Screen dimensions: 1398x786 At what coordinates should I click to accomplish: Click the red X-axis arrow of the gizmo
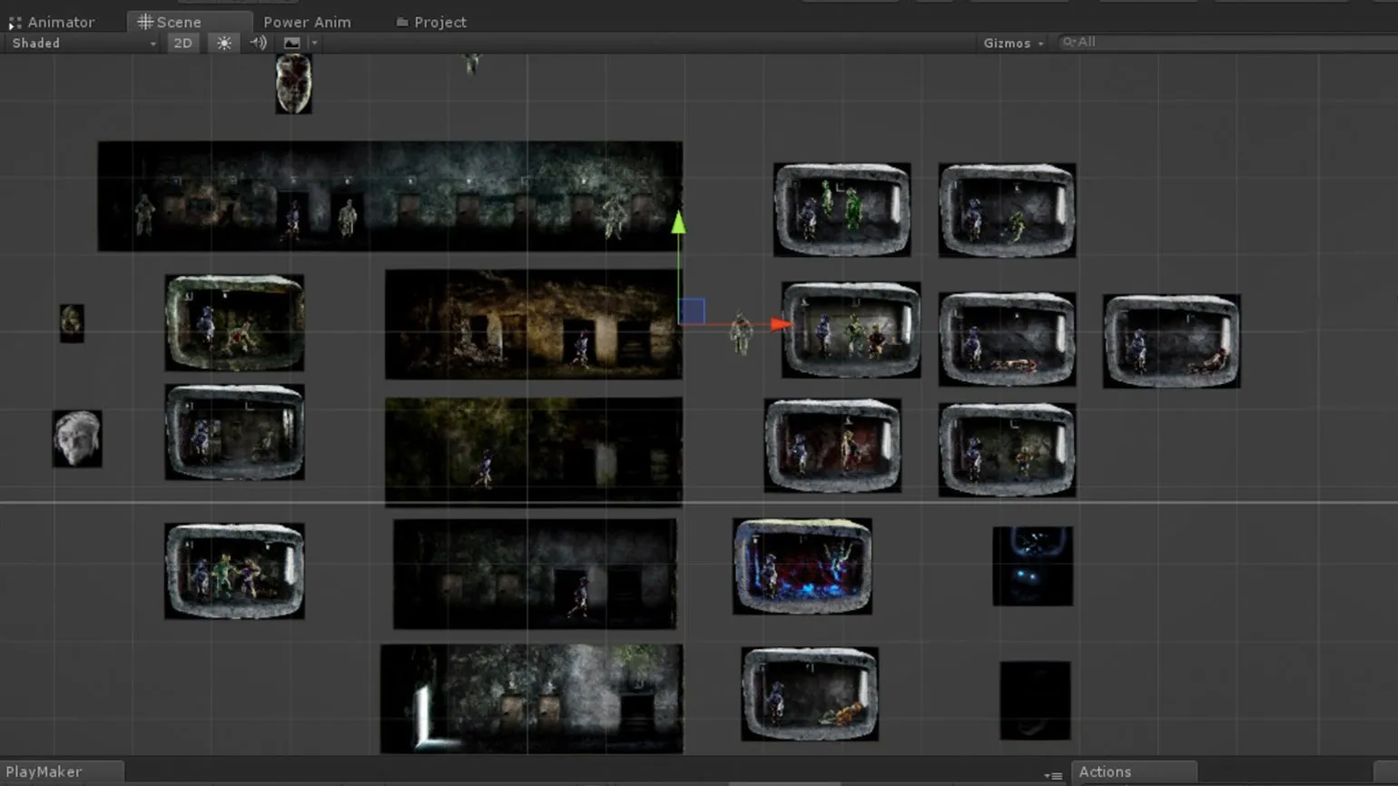pyautogui.click(x=780, y=324)
